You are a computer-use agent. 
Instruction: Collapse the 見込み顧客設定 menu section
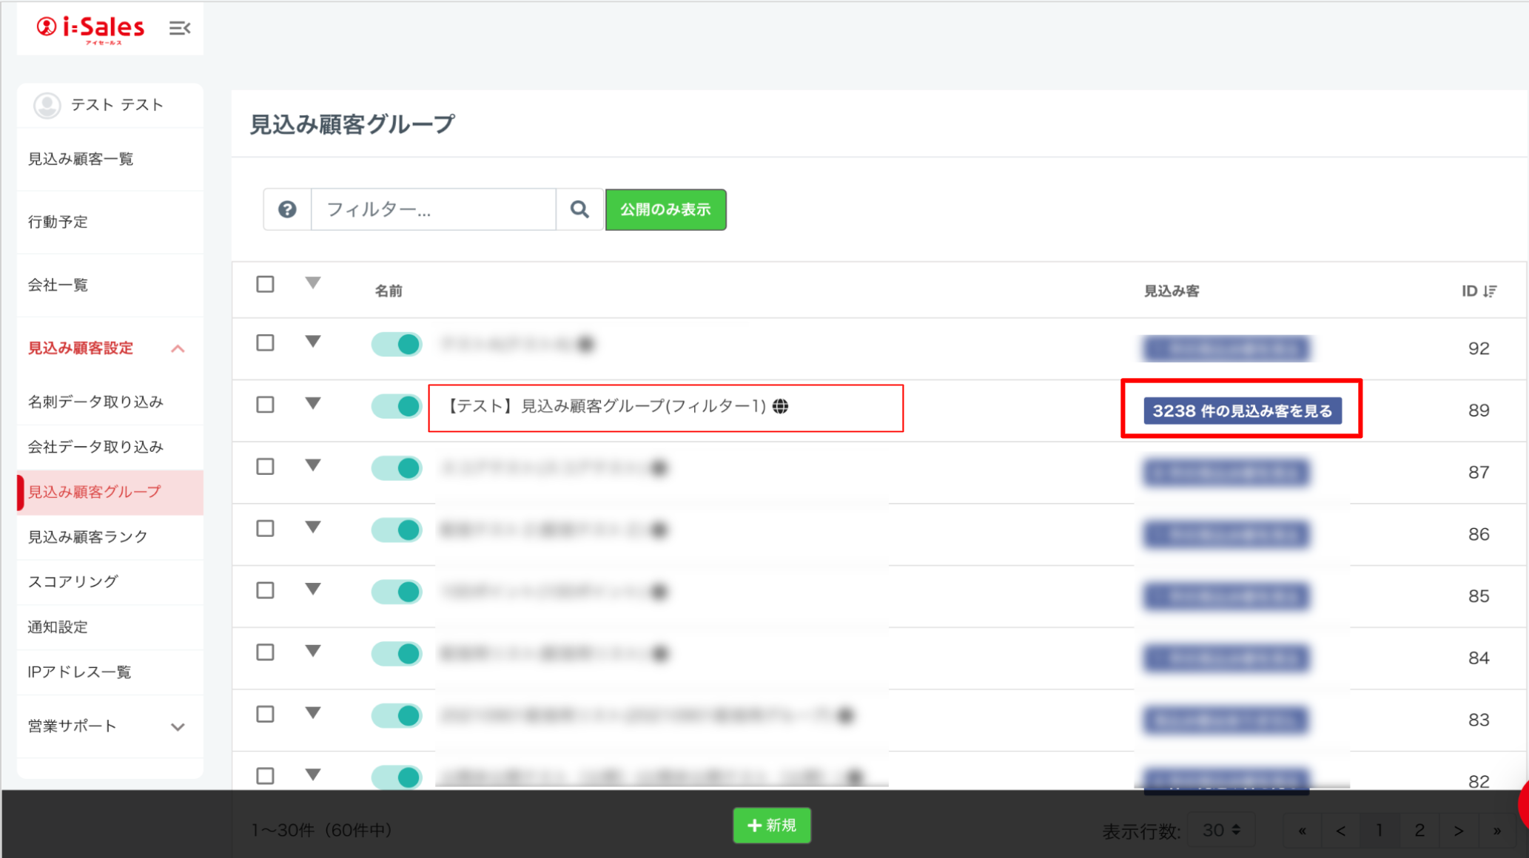coord(178,348)
